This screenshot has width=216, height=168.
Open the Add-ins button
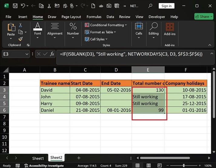(170, 30)
